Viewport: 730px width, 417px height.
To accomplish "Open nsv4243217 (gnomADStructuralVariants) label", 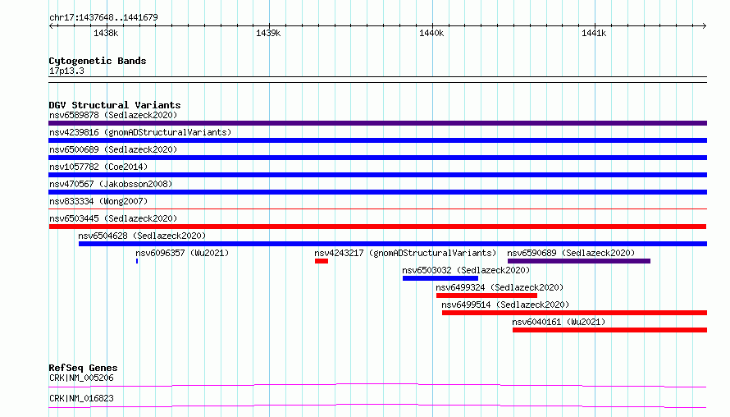I will (405, 253).
